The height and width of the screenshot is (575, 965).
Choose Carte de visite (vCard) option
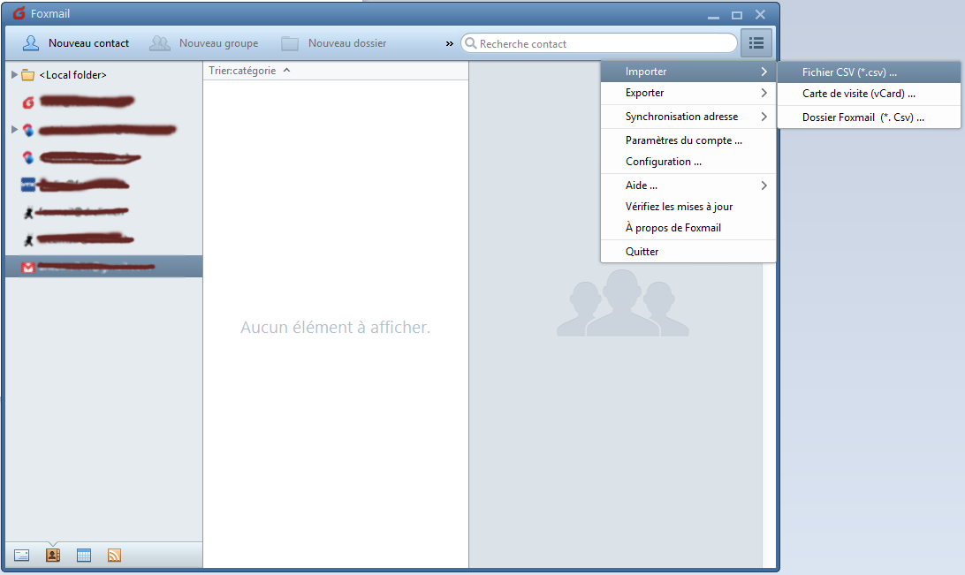pyautogui.click(x=869, y=94)
